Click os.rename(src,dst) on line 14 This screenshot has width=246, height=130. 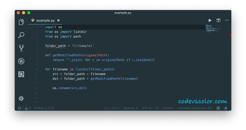[69, 88]
